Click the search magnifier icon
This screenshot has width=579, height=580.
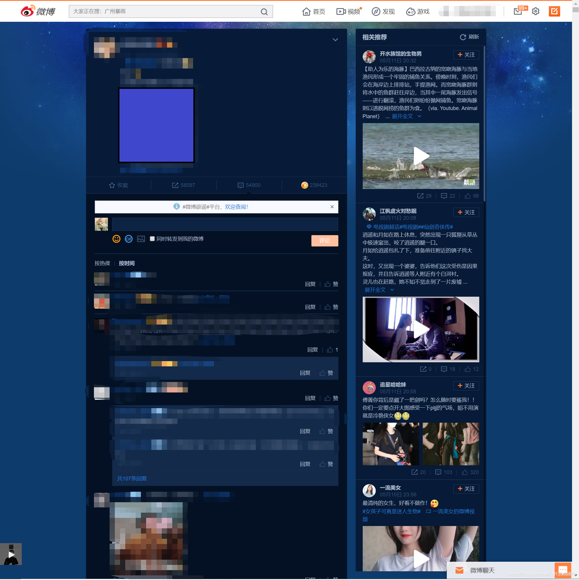(x=264, y=12)
